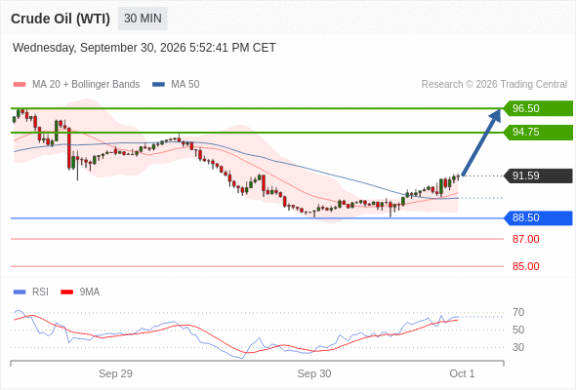Toggle the RSI legend entry
Screen dimensions: 576x390
[31, 292]
